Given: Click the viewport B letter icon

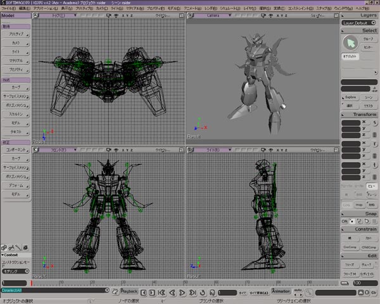Looking at the screenshot, I should tap(190, 15).
